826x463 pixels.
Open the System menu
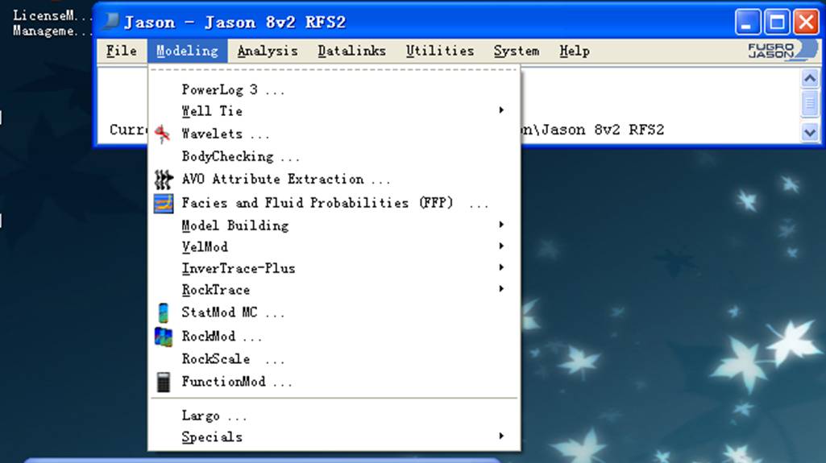coord(517,51)
